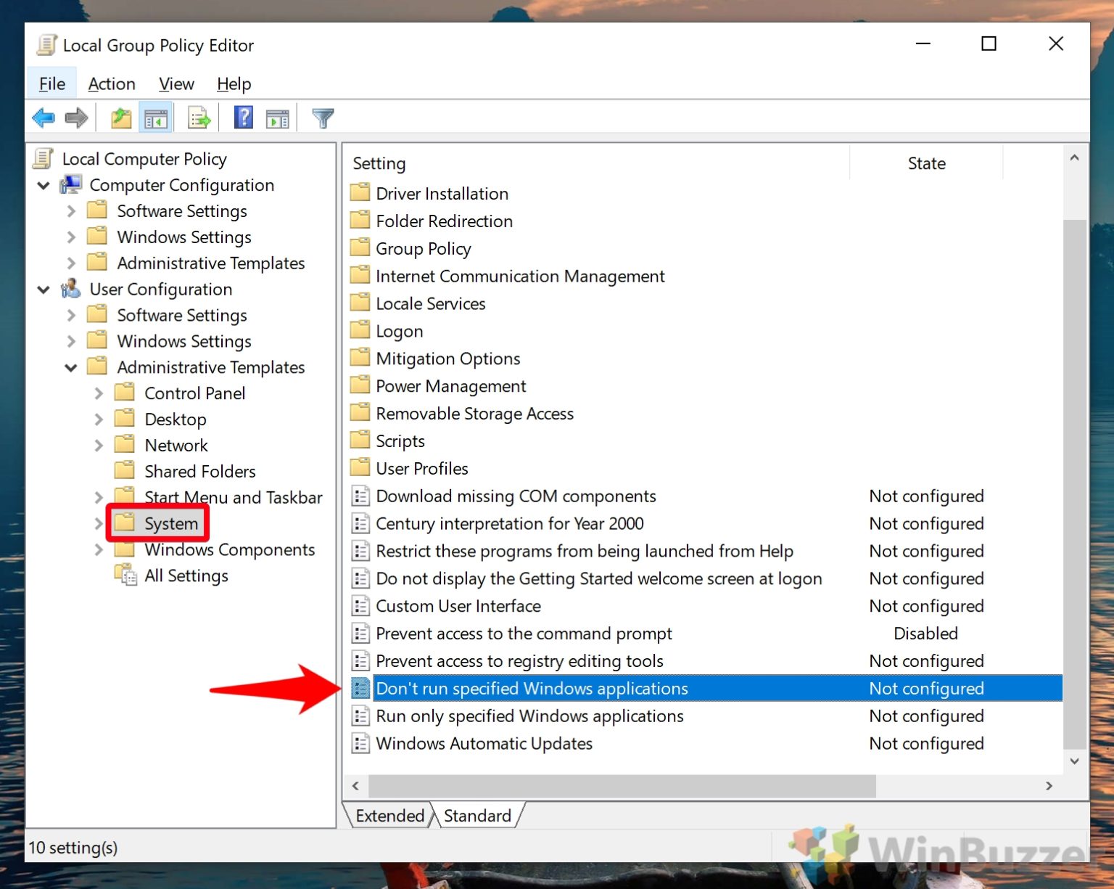Open the Power Management folder
1114x889 pixels.
(450, 385)
